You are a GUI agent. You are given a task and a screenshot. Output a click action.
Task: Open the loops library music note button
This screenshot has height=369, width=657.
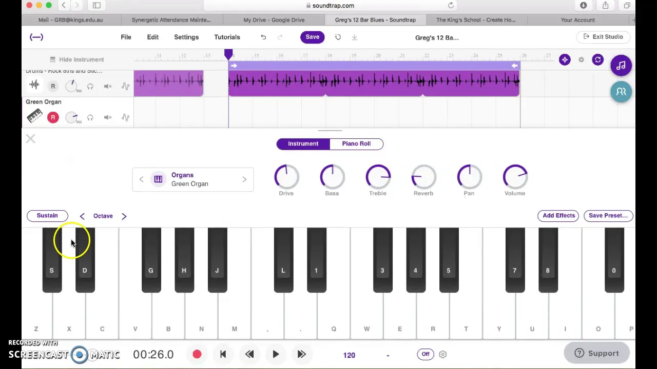(621, 66)
